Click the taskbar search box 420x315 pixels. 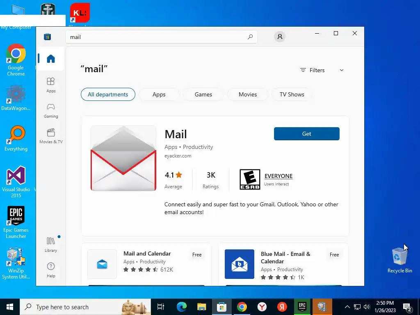point(85,307)
